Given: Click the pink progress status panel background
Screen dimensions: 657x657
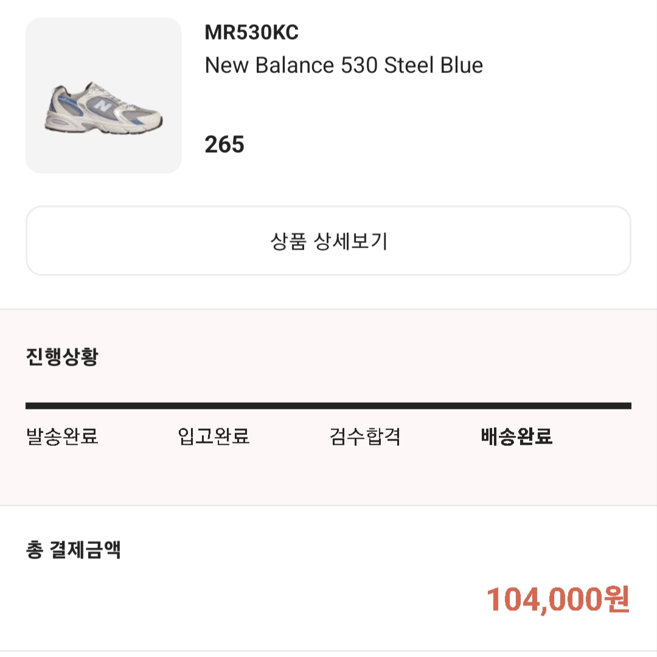Looking at the screenshot, I should tap(328, 473).
